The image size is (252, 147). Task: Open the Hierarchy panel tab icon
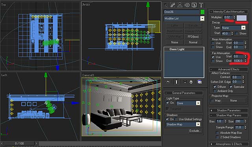click(180, 5)
